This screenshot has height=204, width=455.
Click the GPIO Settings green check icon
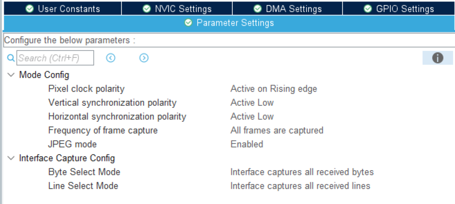pos(368,9)
